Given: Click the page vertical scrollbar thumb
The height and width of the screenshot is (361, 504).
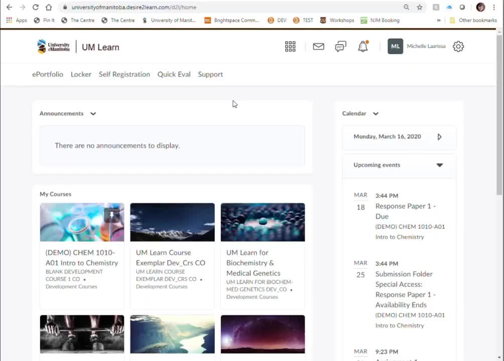Looking at the screenshot, I should [499, 114].
